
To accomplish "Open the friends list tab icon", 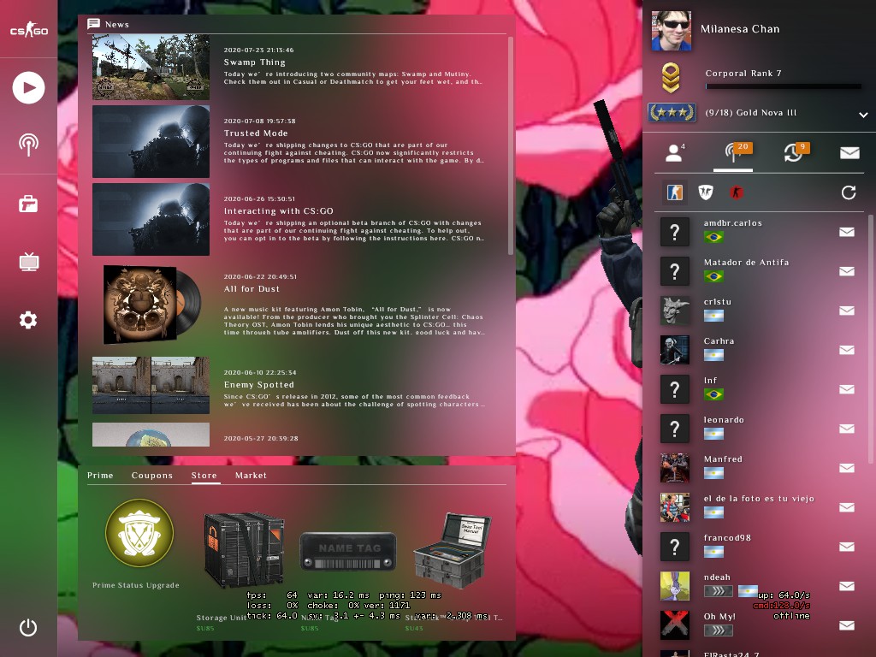I will pos(675,152).
